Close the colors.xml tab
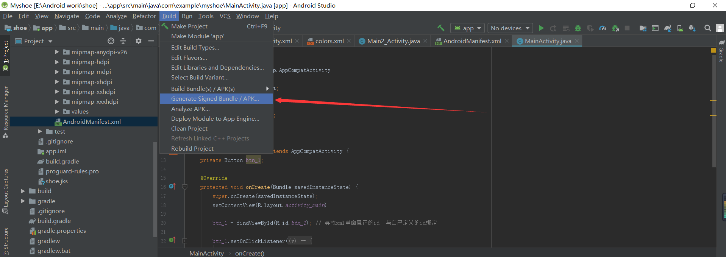The image size is (726, 257). click(x=349, y=41)
